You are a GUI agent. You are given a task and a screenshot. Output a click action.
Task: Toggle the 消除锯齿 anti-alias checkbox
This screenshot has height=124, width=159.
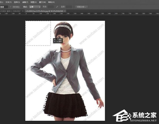tap(11, 6)
